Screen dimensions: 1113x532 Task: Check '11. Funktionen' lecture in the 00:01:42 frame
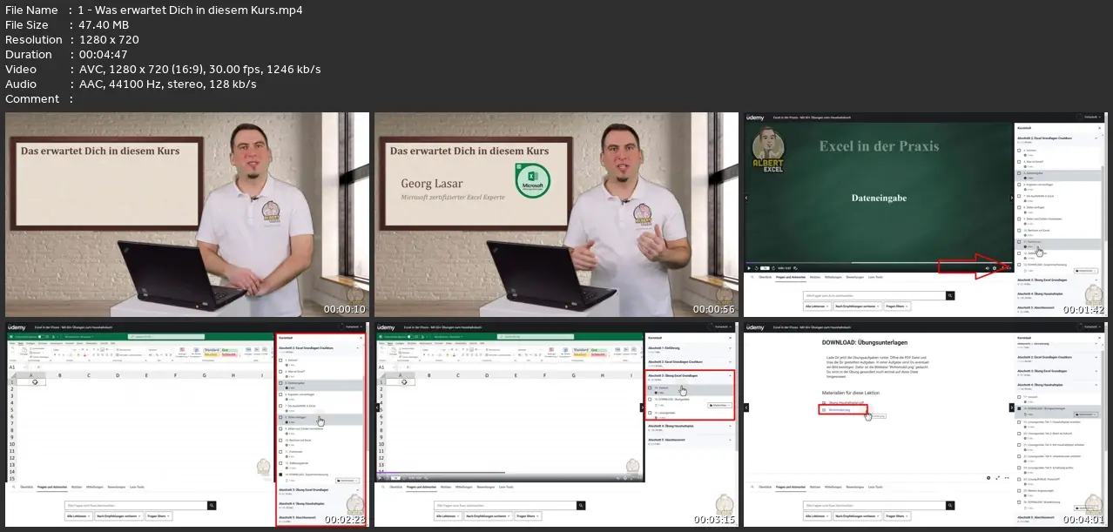tap(1019, 242)
